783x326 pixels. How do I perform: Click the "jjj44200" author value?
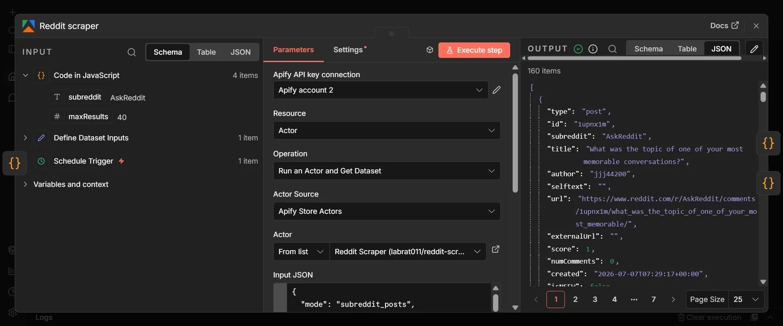tap(610, 174)
